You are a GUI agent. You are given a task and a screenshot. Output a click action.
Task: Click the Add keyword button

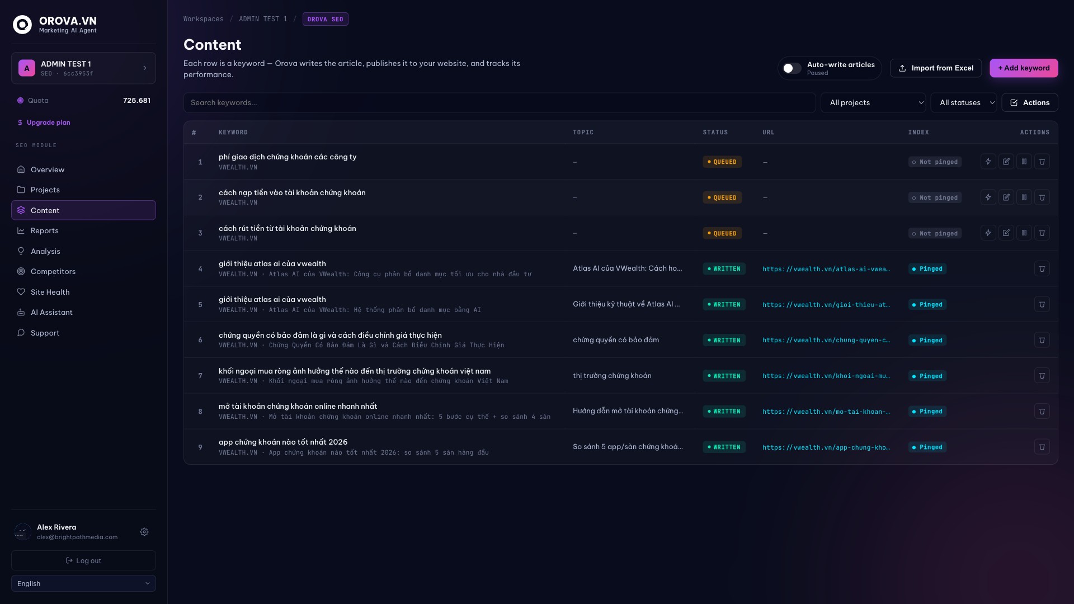coord(1024,68)
